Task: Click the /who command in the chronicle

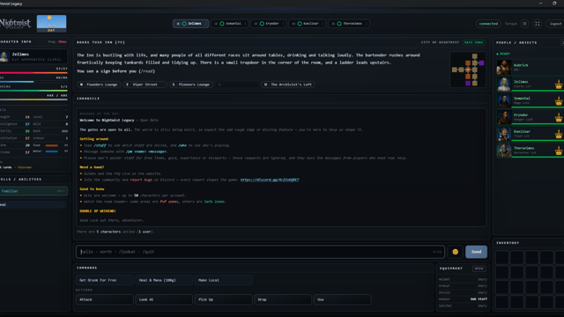Action: (x=182, y=145)
